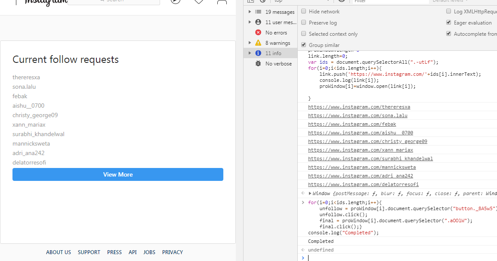This screenshot has height=261, width=497.
Task: Uncheck the Autocomplete from history checkbox
Action: 448,34
